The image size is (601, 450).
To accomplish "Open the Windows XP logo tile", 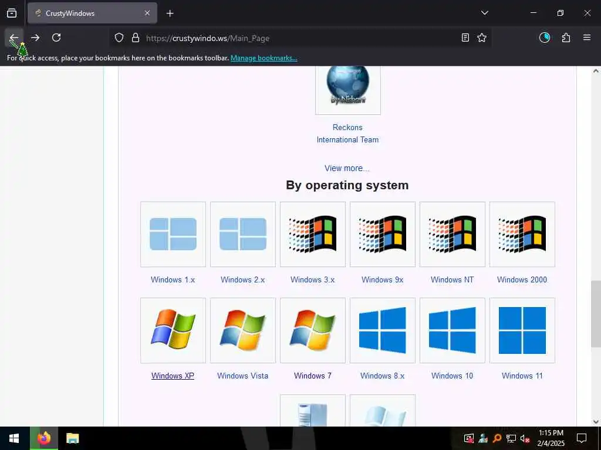I will [173, 330].
